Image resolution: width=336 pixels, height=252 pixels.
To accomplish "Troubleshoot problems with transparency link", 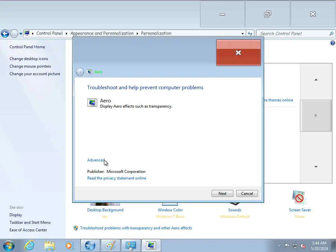I will (136, 228).
